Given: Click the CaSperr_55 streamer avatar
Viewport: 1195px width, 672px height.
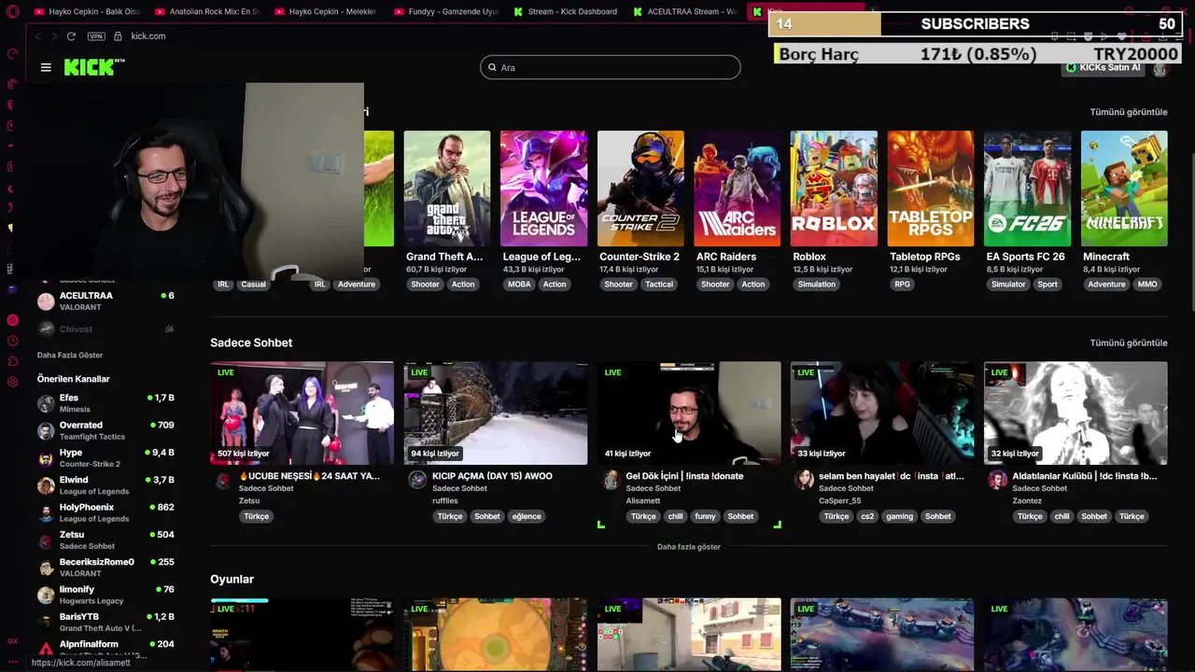Looking at the screenshot, I should click(804, 480).
